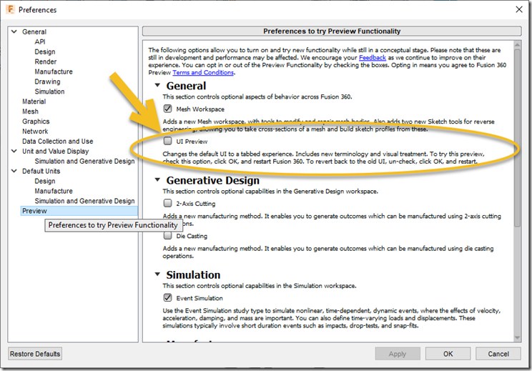Select Design under Default Units
Screen dimensions: 532x371
[45, 181]
